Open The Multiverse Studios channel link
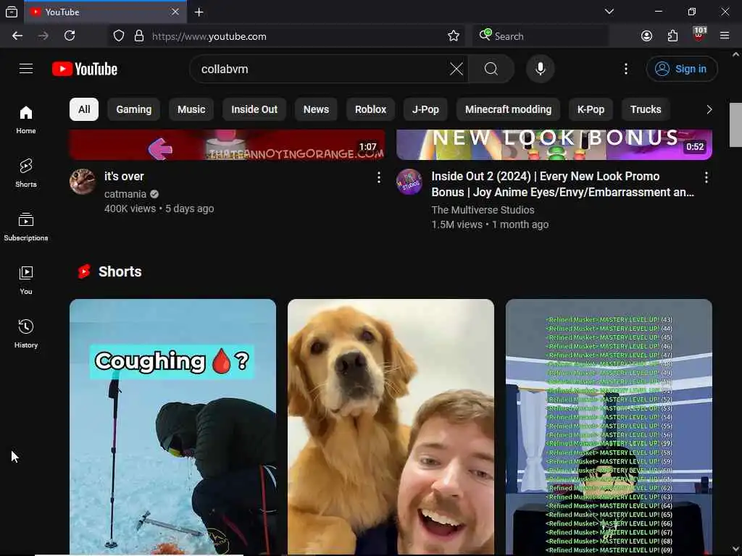The image size is (742, 556). 483,210
